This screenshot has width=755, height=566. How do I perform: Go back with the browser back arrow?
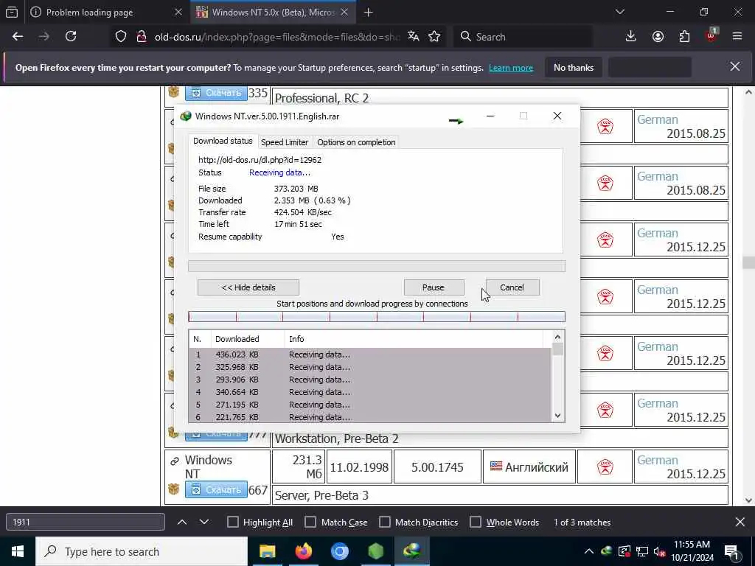coord(18,37)
